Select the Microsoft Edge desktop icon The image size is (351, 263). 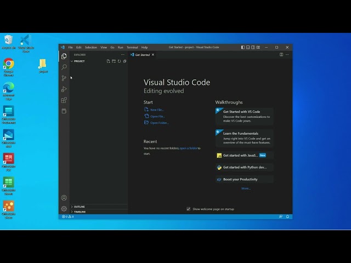pos(9,91)
